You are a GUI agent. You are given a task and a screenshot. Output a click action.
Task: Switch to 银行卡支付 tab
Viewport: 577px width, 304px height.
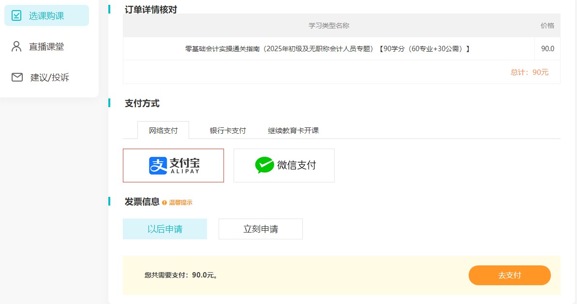point(228,130)
